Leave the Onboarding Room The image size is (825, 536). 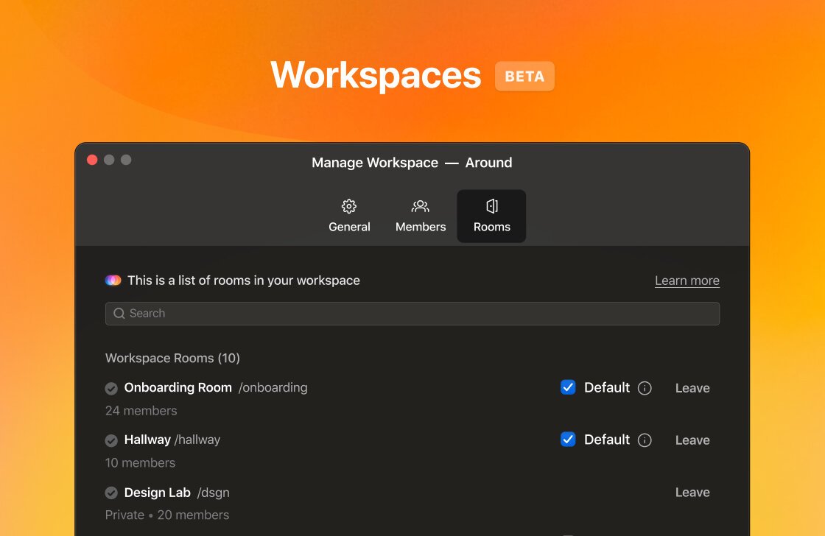(x=692, y=388)
